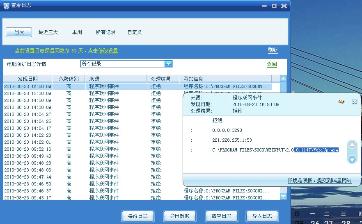Click popup address 221.228.255.1:53
This screenshot has width=362, height=224.
(x=232, y=140)
